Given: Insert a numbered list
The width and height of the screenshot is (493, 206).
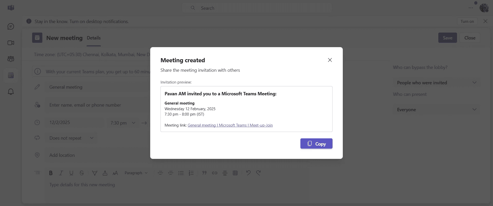Looking at the screenshot, I should pos(191,173).
